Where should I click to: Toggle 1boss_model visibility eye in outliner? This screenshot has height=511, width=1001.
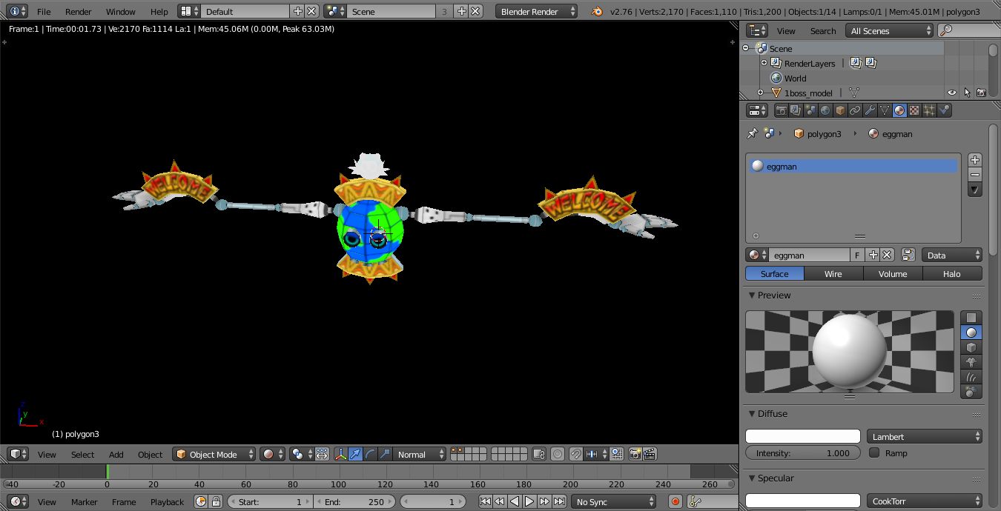click(x=952, y=93)
